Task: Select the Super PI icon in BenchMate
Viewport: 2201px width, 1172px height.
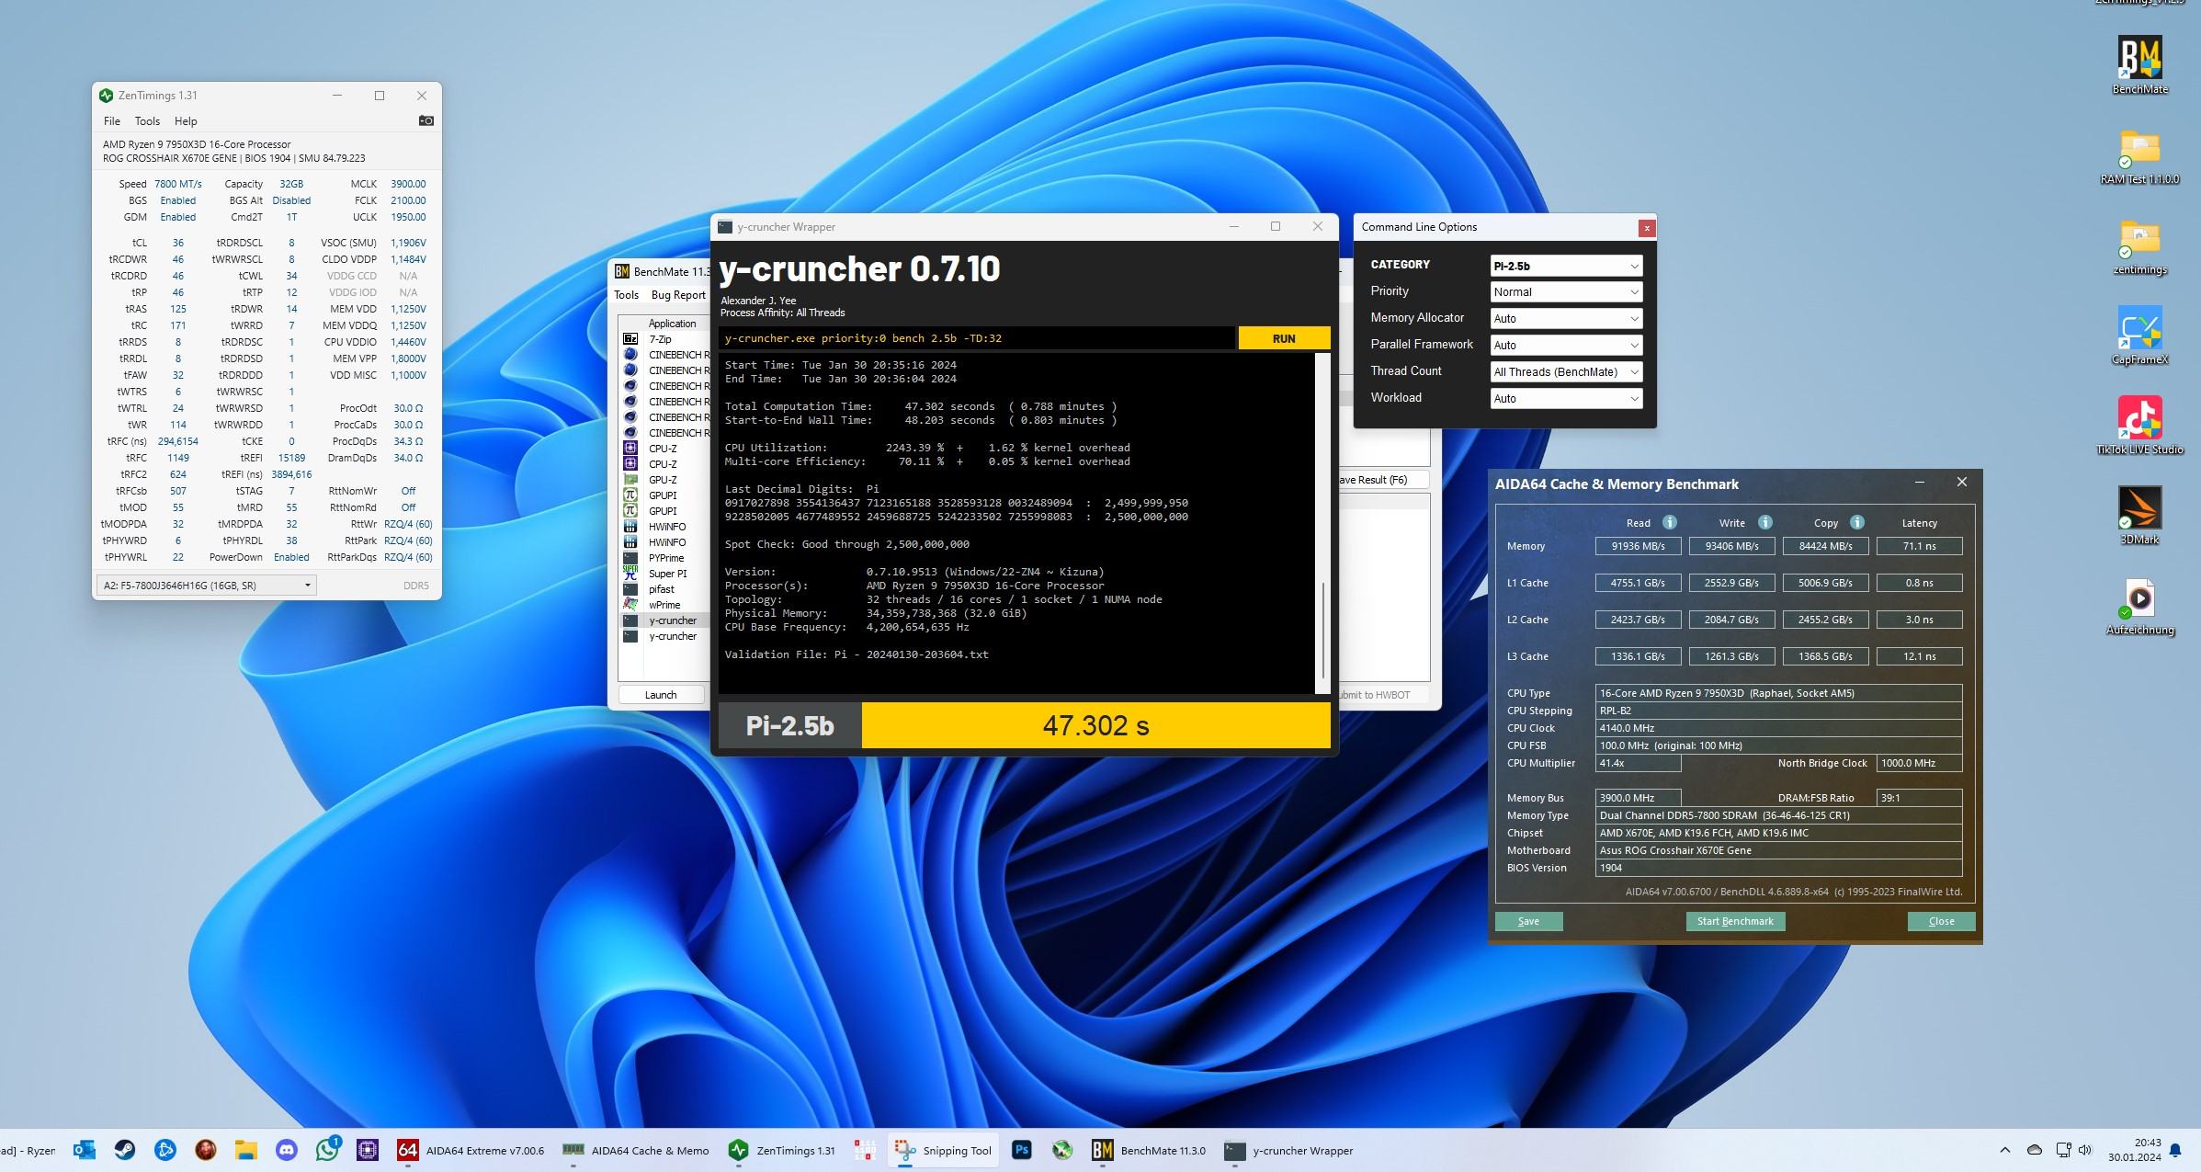Action: point(630,574)
